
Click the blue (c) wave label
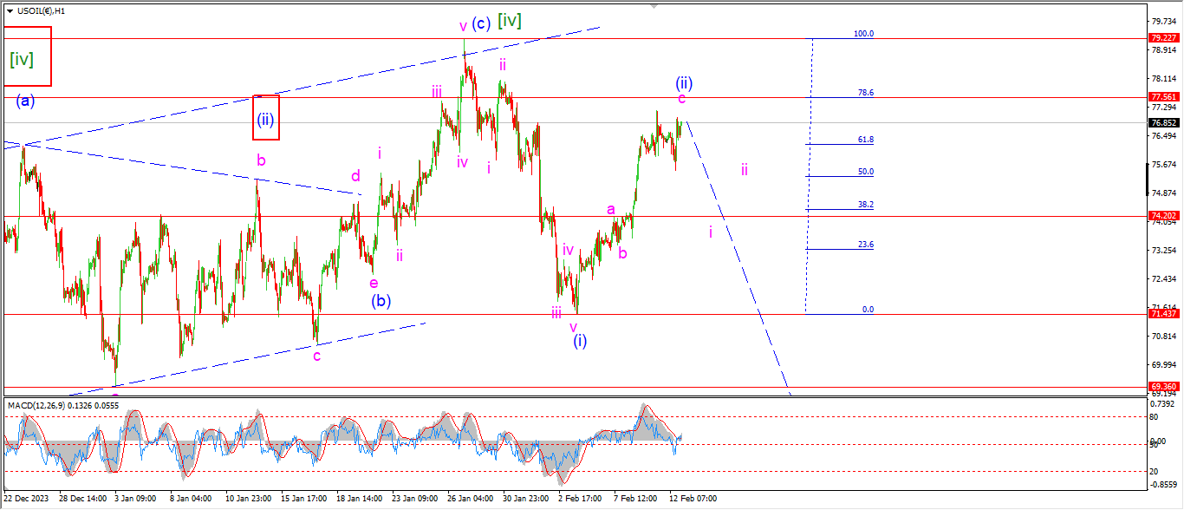pos(481,23)
